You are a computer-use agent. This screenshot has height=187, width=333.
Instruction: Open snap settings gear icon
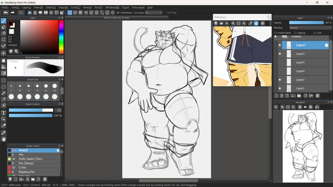pos(113,13)
